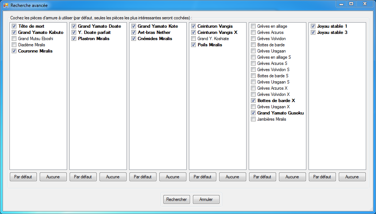The width and height of the screenshot is (376, 214).
Task: Toggle "Avt-bras Nether" off
Action: [133, 32]
